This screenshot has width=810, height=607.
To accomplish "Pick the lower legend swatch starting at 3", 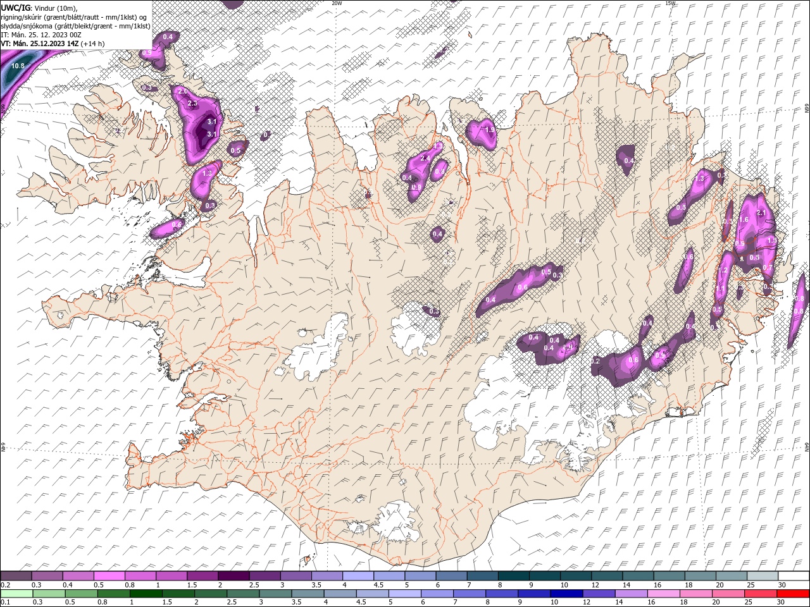I will [x=275, y=594].
